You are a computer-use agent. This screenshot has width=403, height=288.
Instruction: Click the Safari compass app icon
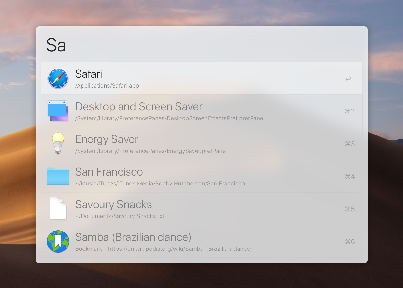tap(58, 78)
